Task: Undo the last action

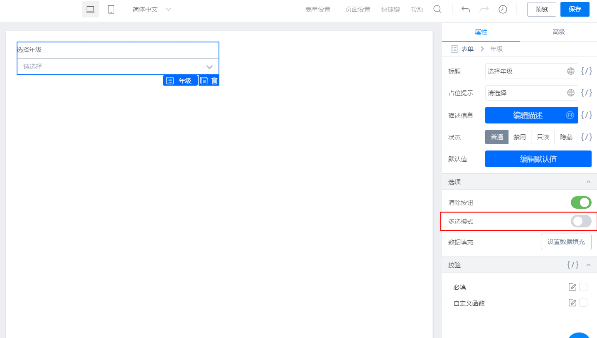Action: [466, 9]
